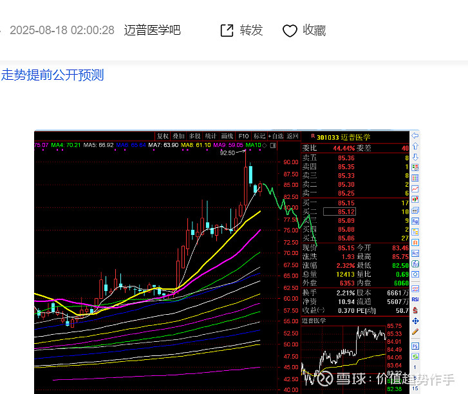Click the 收藏 heart icon
This screenshot has width=468, height=394.
tap(290, 30)
